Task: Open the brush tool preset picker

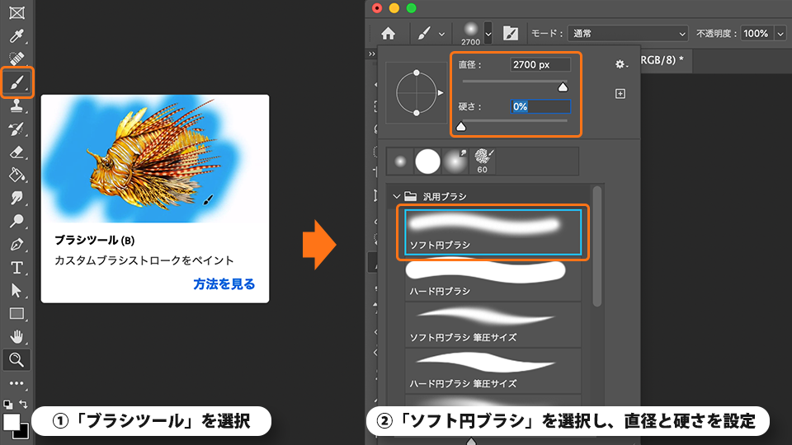Action: [431, 34]
